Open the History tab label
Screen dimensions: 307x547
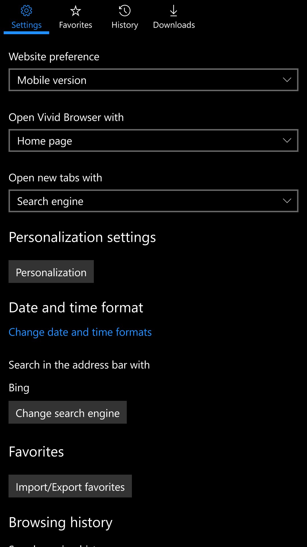coord(125,25)
